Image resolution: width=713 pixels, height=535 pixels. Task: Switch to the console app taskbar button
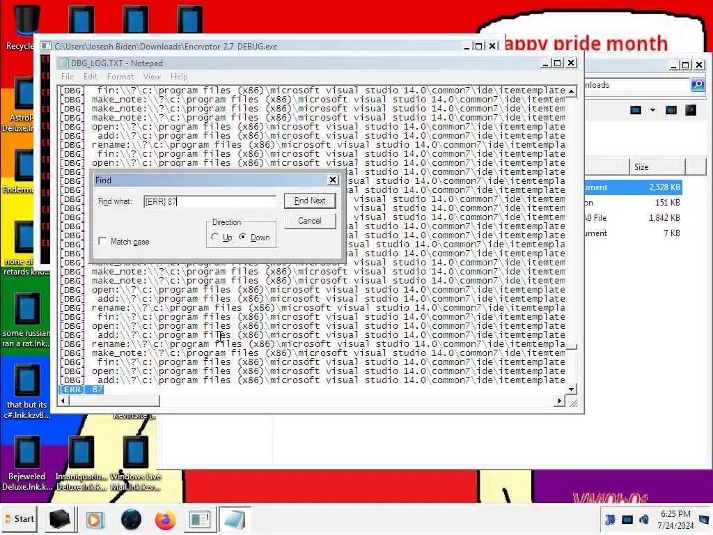click(x=200, y=519)
